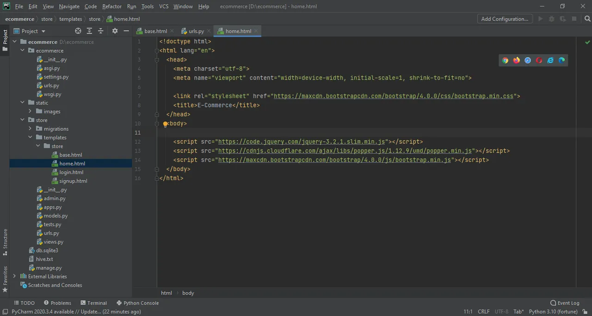Select signup.html in project tree
The image size is (592, 316).
(73, 181)
